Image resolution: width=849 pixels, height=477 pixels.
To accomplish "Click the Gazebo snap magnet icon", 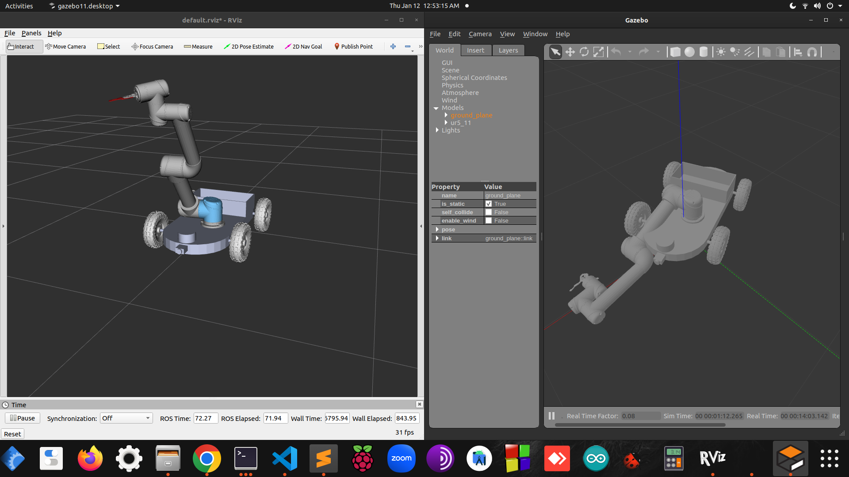I will (x=812, y=52).
